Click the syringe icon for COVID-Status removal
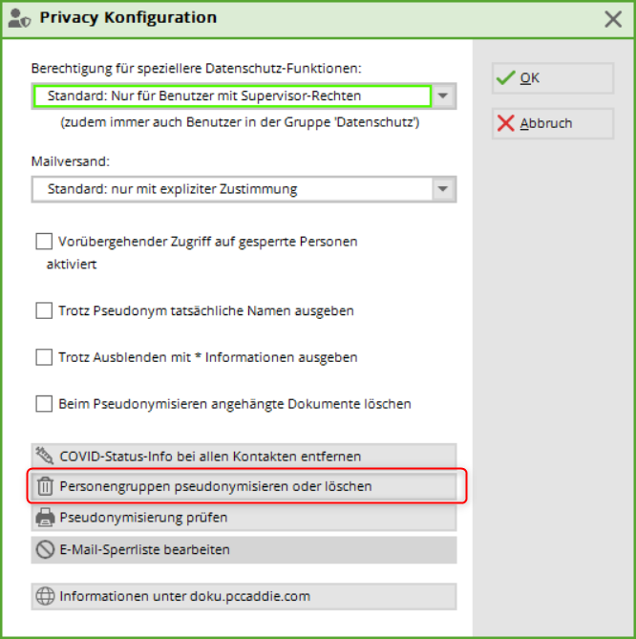This screenshot has height=639, width=636. point(45,456)
